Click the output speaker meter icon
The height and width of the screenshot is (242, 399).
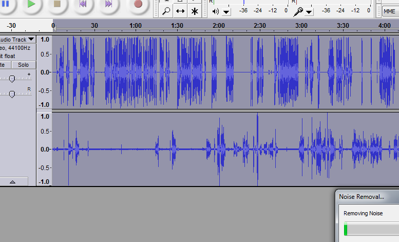click(x=216, y=11)
